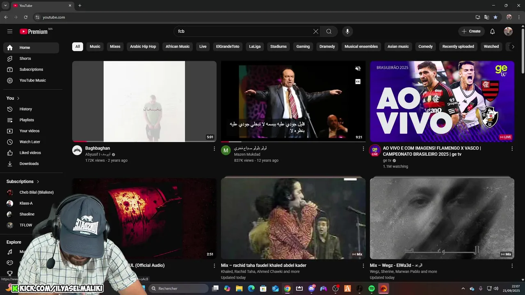The image size is (525, 295).
Task: Expand the Subscriptions section
Action: point(23,182)
